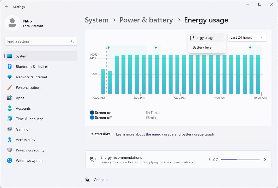This screenshot has width=278, height=188.
Task: Click the Apps icon in sidebar
Action: click(10, 98)
